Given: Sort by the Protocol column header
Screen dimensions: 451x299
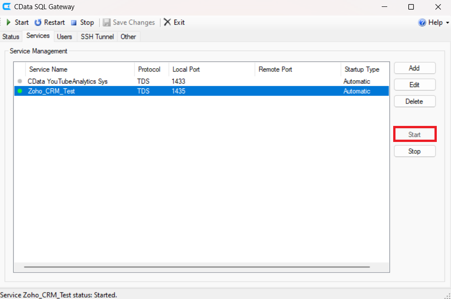Looking at the screenshot, I should tap(151, 70).
